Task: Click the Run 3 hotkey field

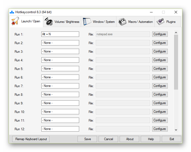Action: tap(60, 51)
